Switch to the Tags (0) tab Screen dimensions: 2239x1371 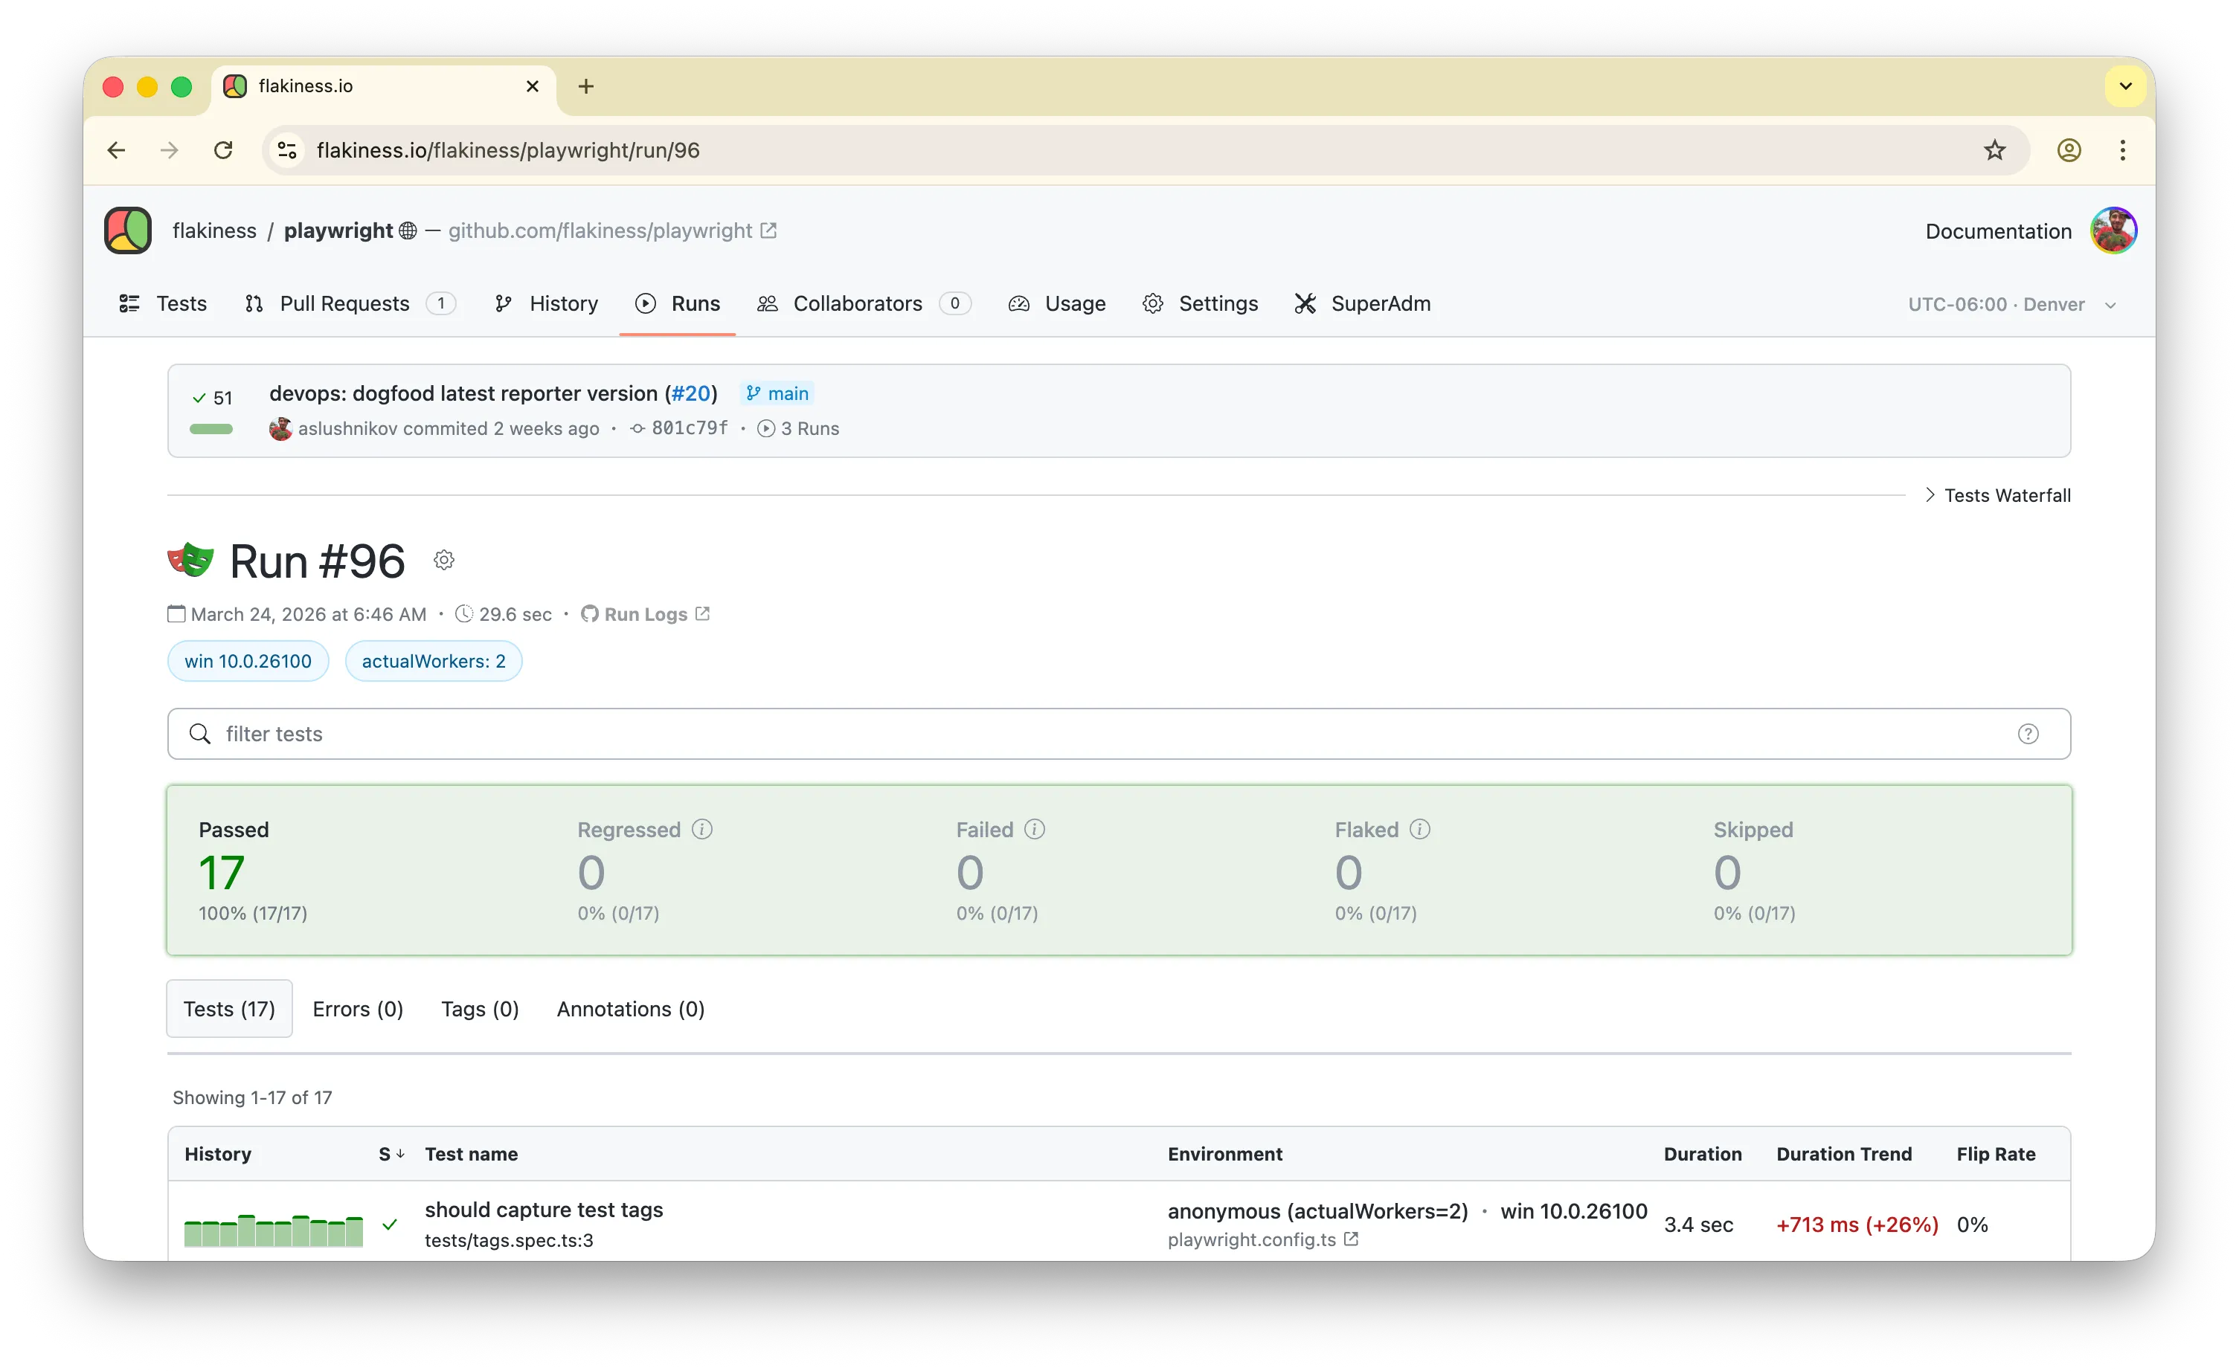tap(480, 1009)
